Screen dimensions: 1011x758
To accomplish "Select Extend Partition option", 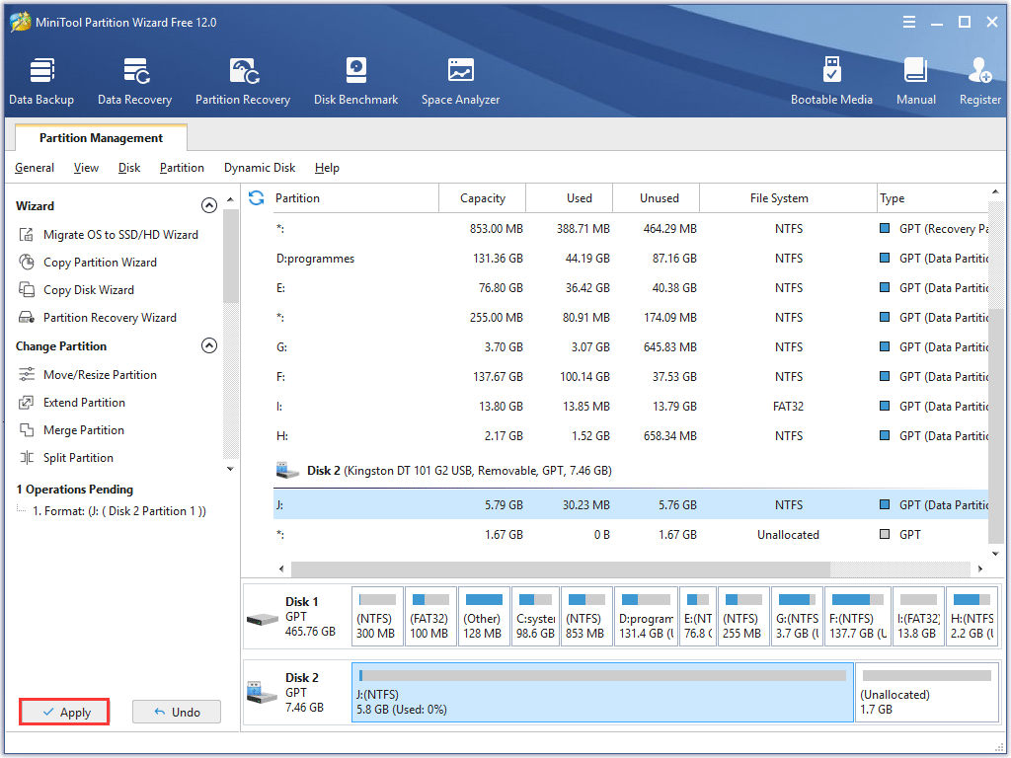I will tap(85, 403).
